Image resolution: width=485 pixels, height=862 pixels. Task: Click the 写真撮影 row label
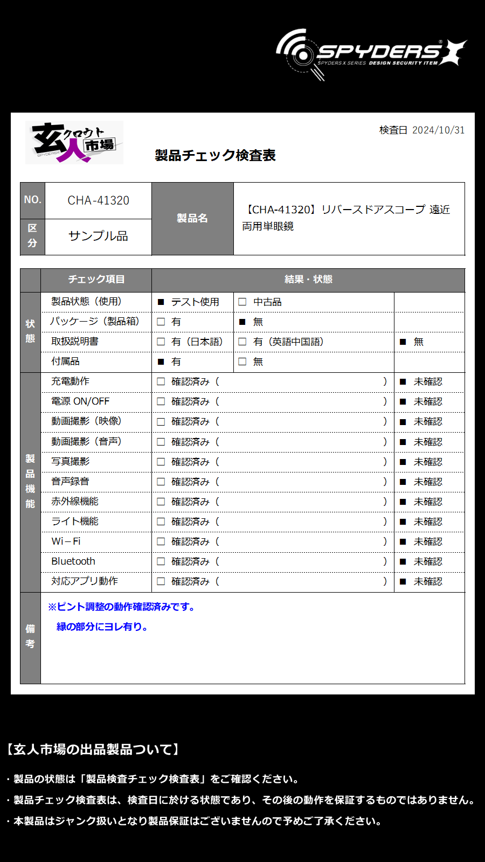click(x=70, y=462)
